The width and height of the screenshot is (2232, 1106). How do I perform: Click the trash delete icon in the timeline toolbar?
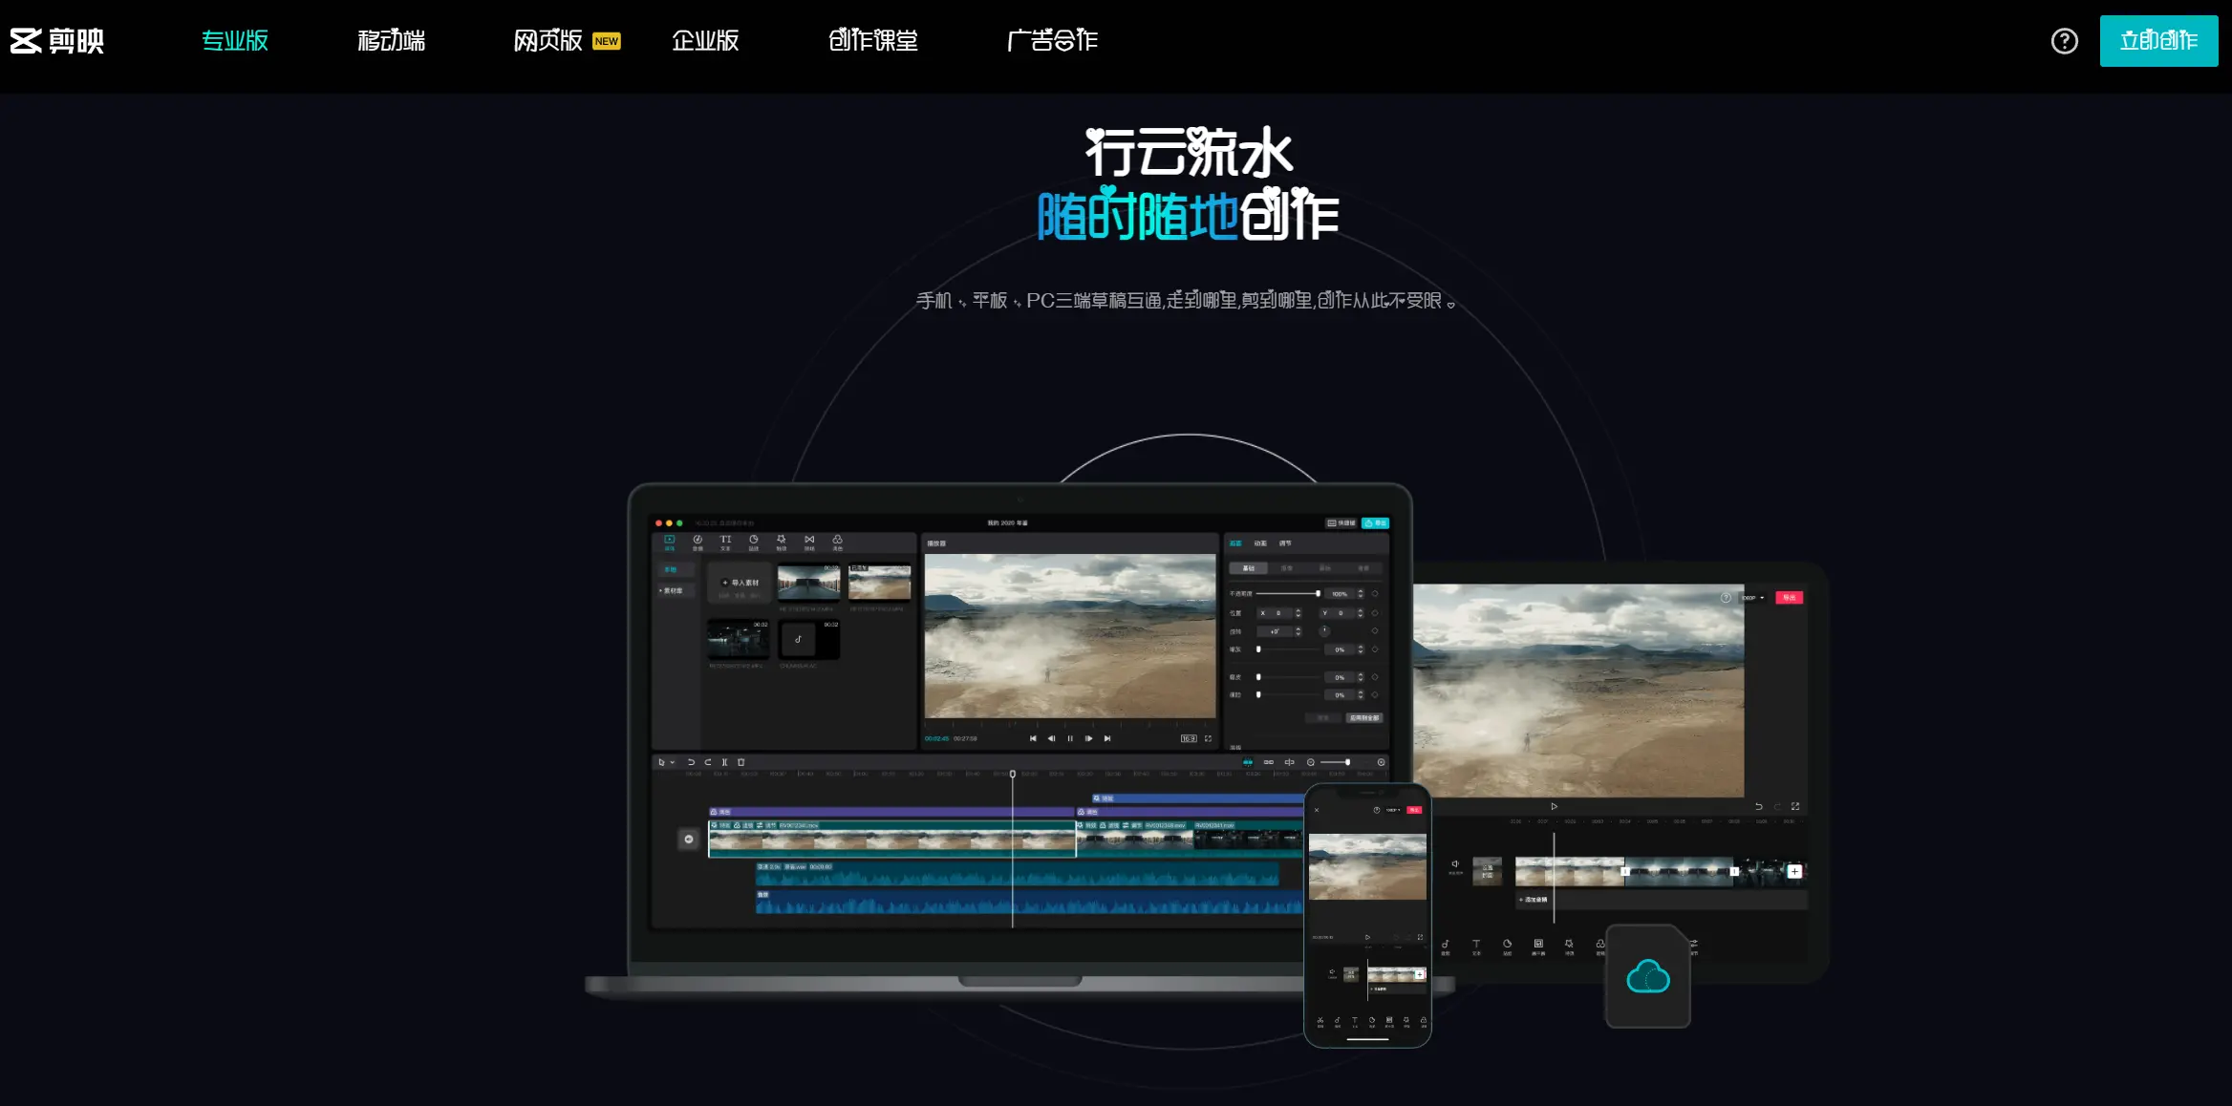741,761
